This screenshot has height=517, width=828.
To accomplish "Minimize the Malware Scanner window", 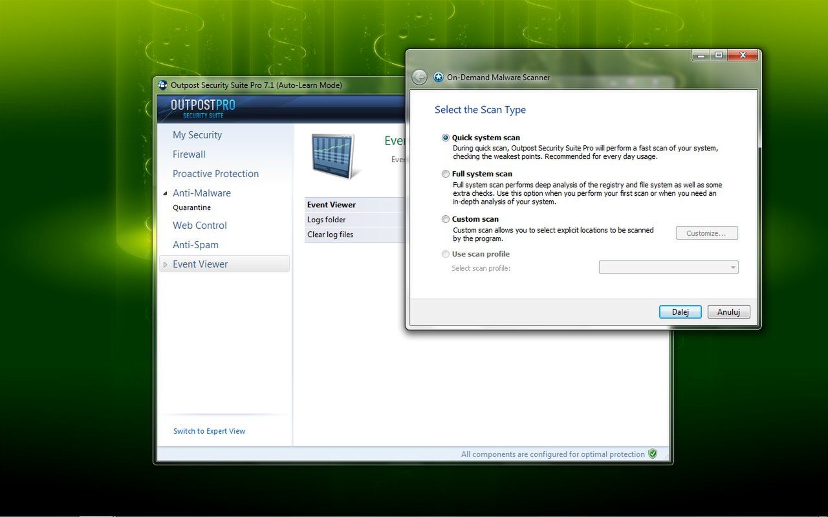I will click(701, 56).
